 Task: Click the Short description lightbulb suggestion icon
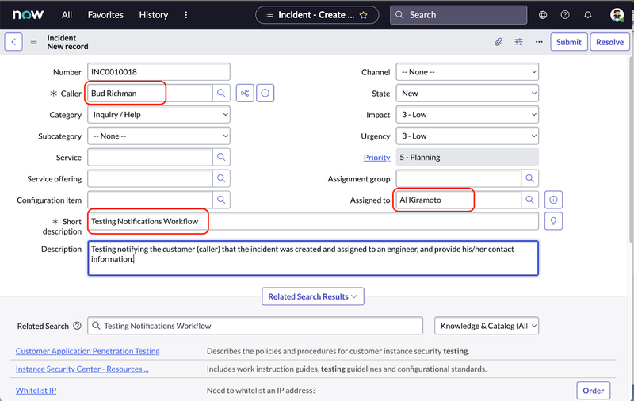tap(554, 221)
